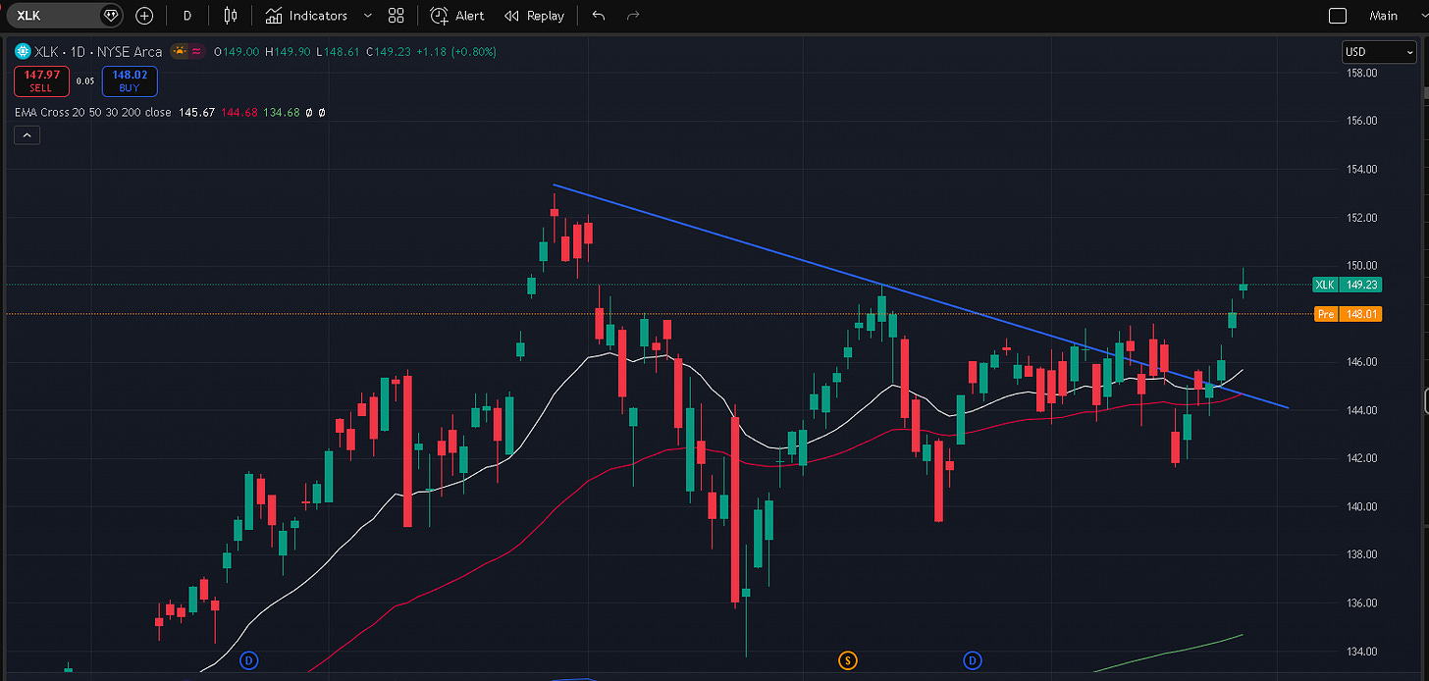Click the leftmost blue D dividend marker
This screenshot has width=1429, height=681.
tap(249, 660)
